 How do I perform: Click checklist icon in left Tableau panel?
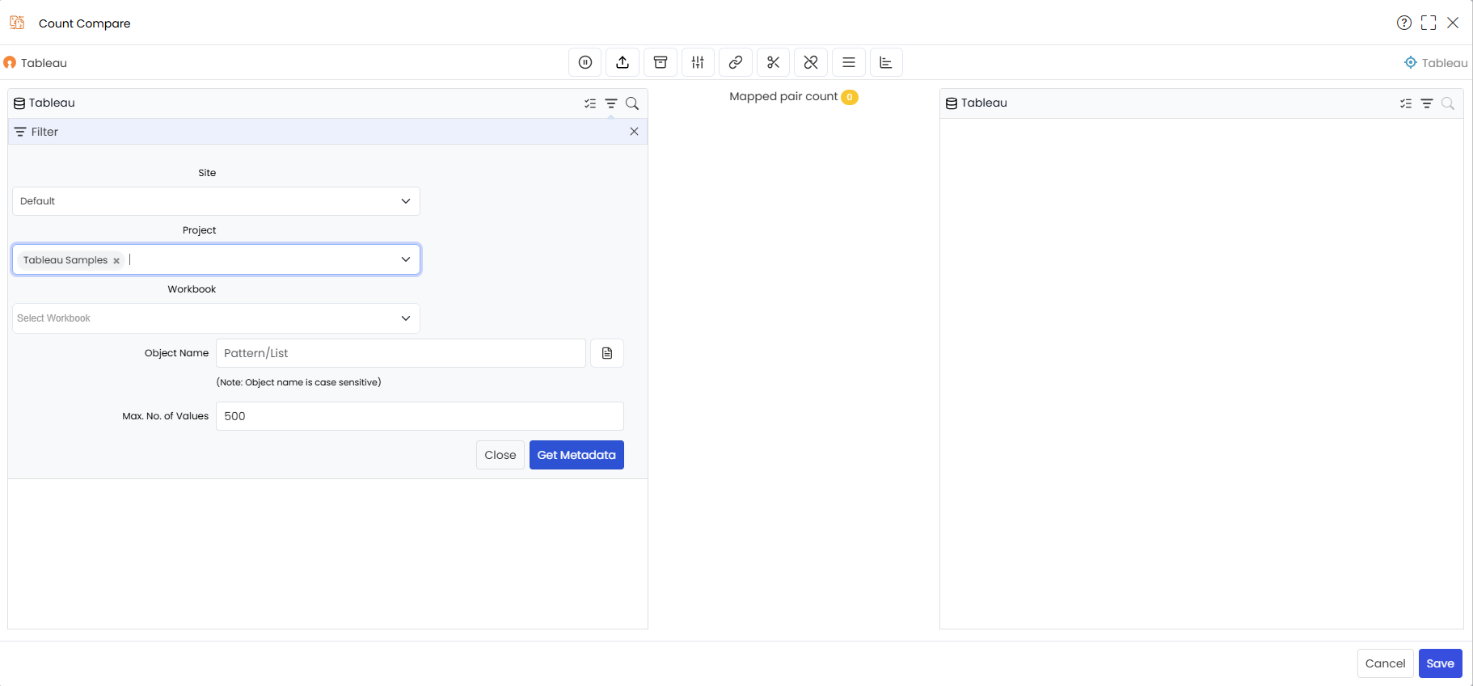coord(590,103)
